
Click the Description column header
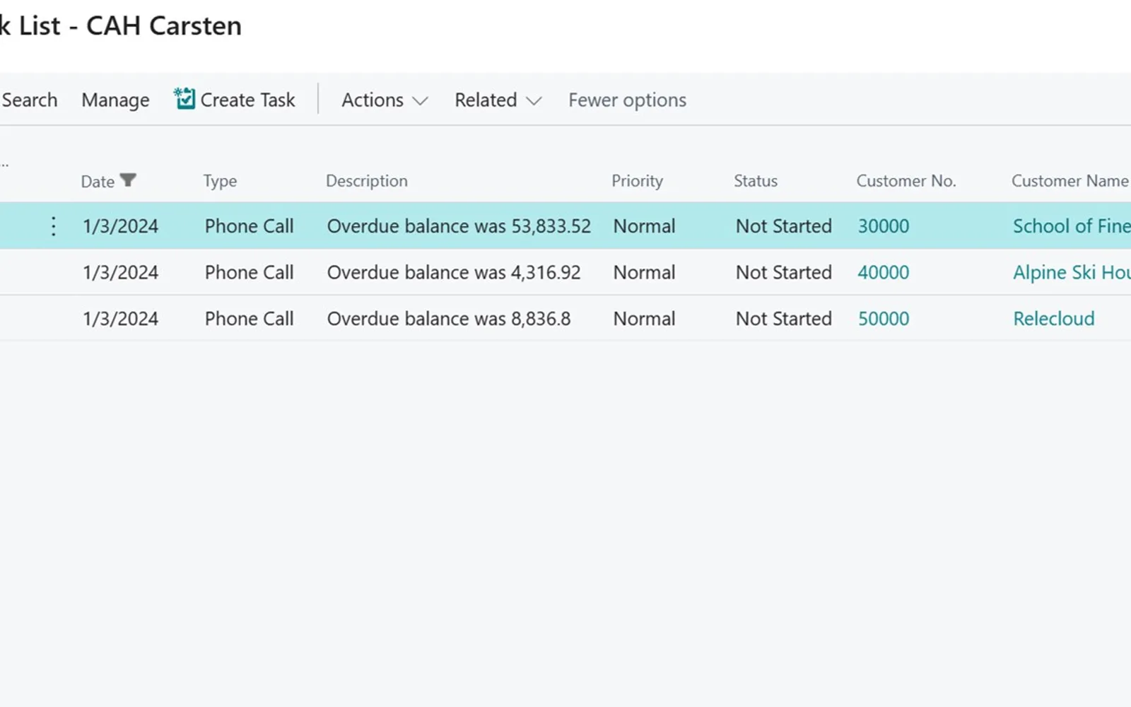(367, 181)
